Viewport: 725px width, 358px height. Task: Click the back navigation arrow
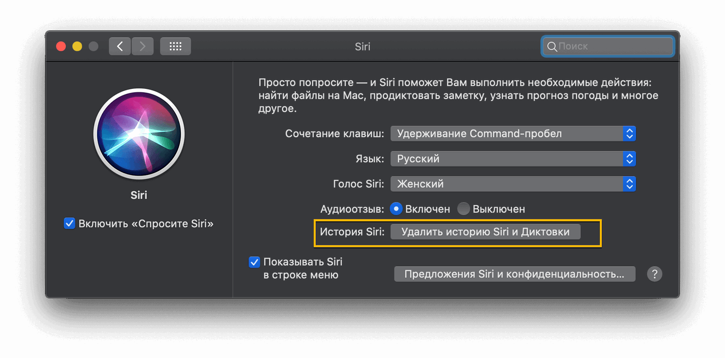pos(119,46)
